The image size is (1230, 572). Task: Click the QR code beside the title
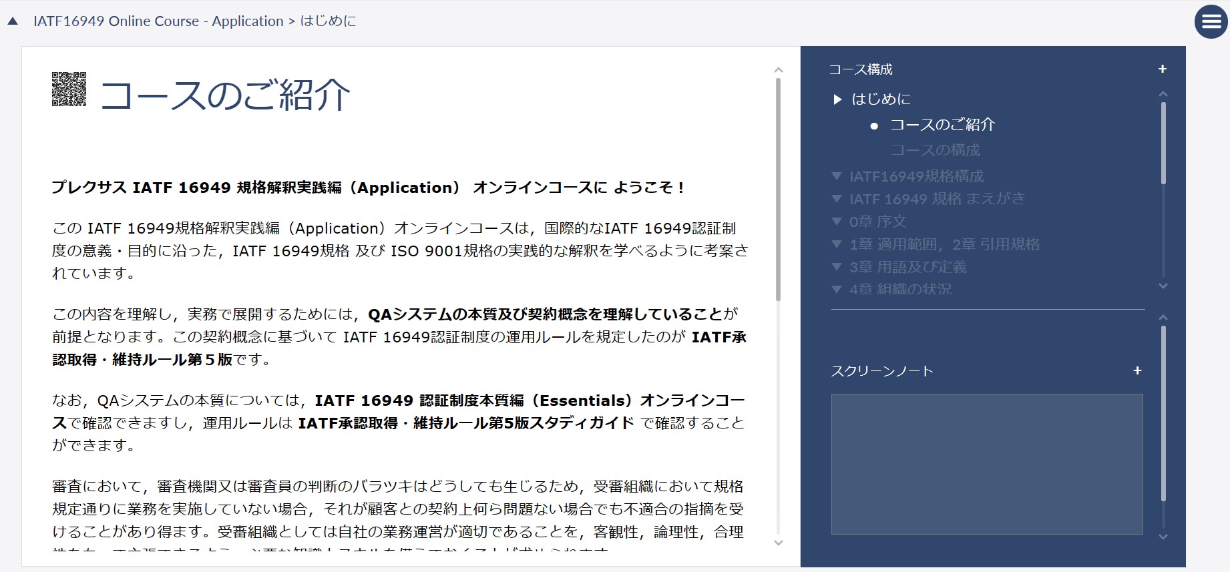point(69,89)
